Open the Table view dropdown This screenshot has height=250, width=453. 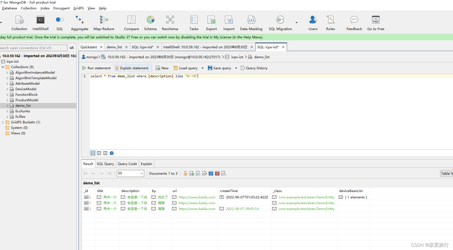(x=446, y=173)
